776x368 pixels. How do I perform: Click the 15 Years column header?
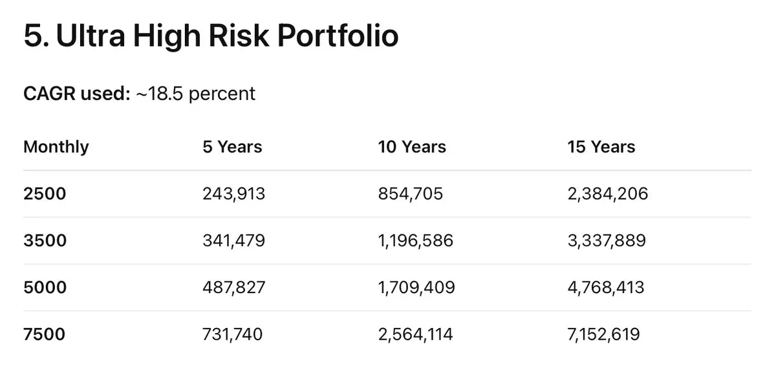tap(601, 147)
